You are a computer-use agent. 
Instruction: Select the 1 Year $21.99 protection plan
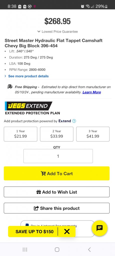coord(20,134)
